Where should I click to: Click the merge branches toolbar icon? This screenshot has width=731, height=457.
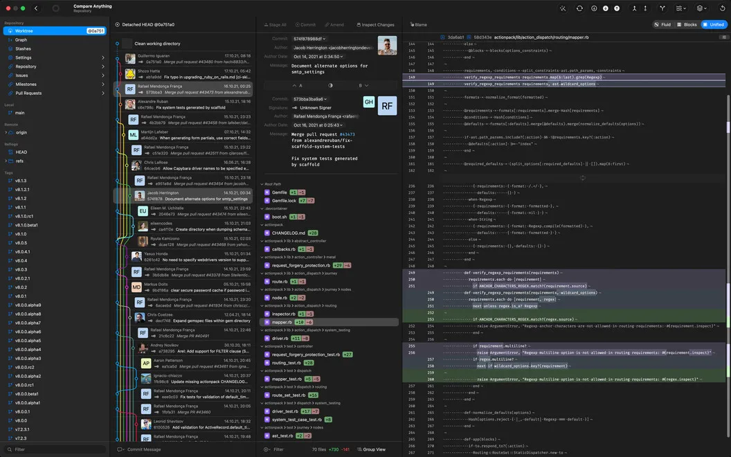click(x=634, y=8)
